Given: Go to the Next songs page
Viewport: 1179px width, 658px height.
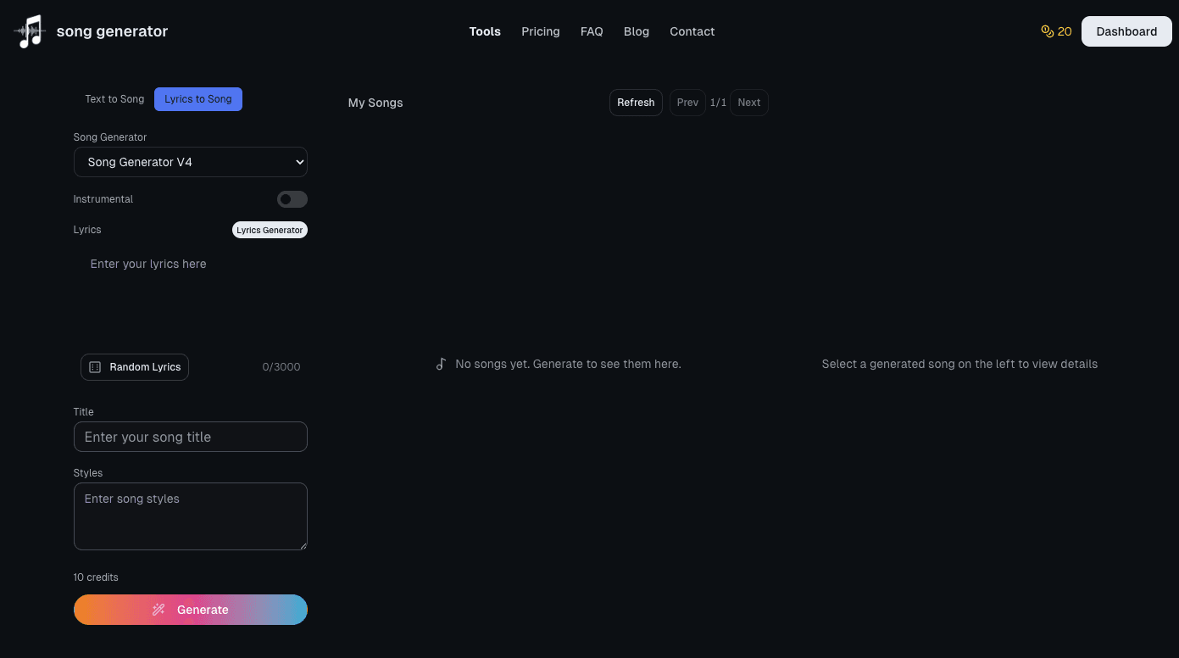Looking at the screenshot, I should click(748, 103).
